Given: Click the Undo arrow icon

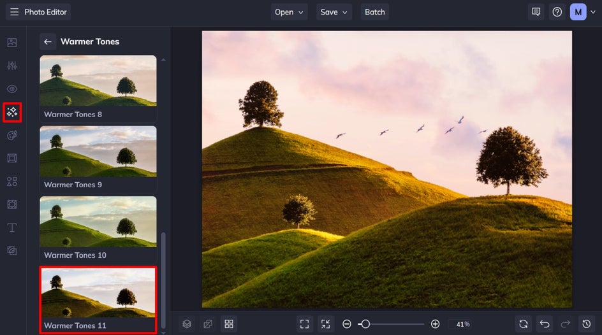Looking at the screenshot, I should pos(544,324).
